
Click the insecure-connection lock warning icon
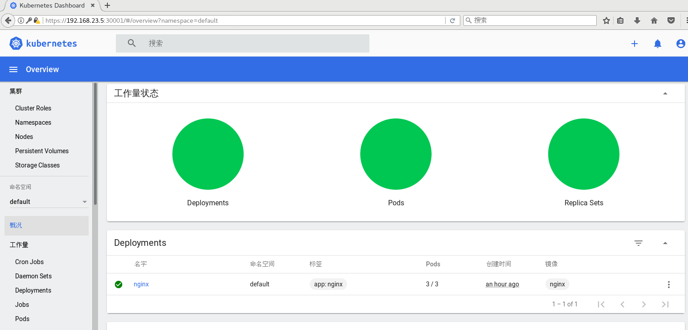click(37, 20)
